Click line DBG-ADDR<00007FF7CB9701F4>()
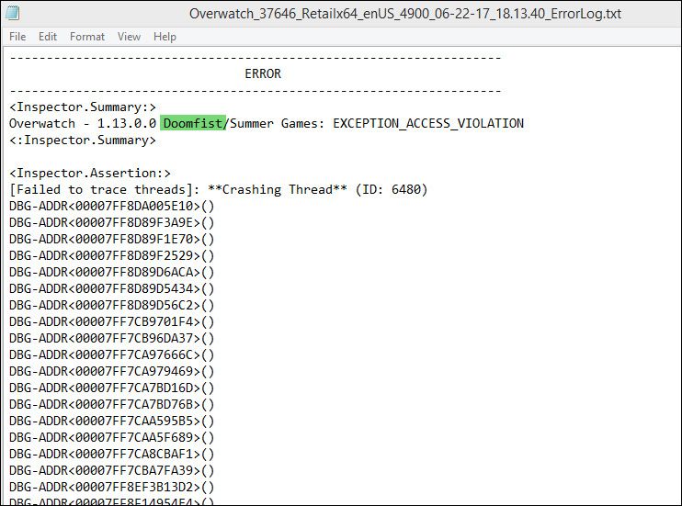Viewport: 682px width, 506px height. (112, 321)
